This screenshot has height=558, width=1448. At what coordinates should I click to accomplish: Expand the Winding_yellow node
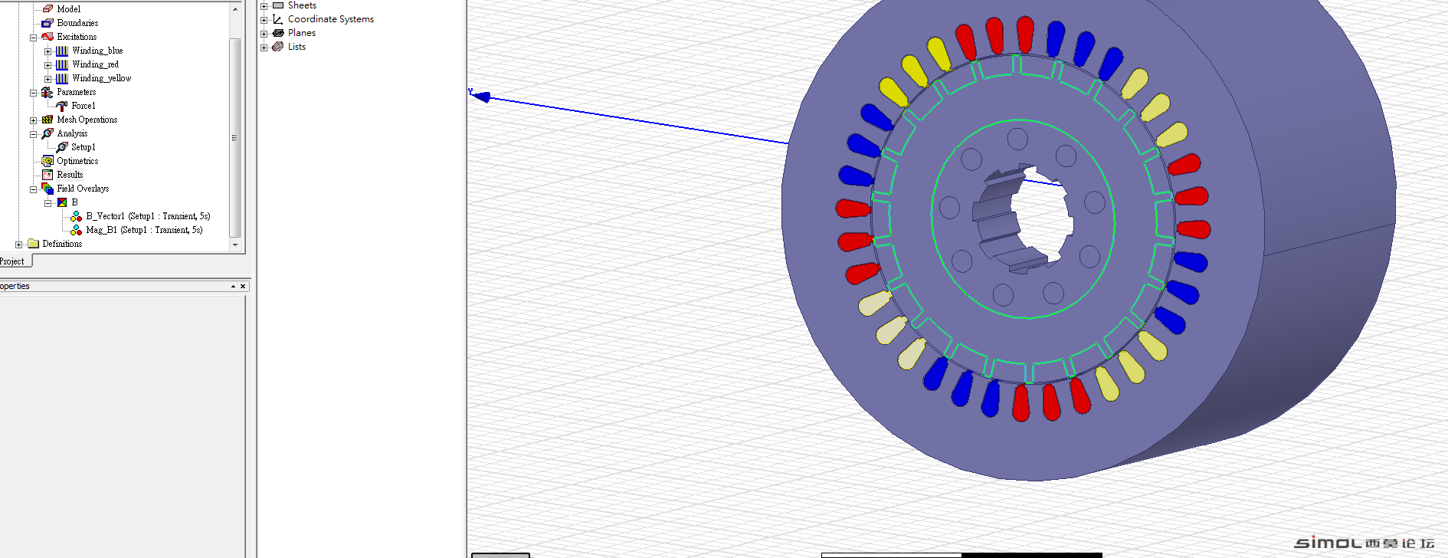(x=48, y=79)
